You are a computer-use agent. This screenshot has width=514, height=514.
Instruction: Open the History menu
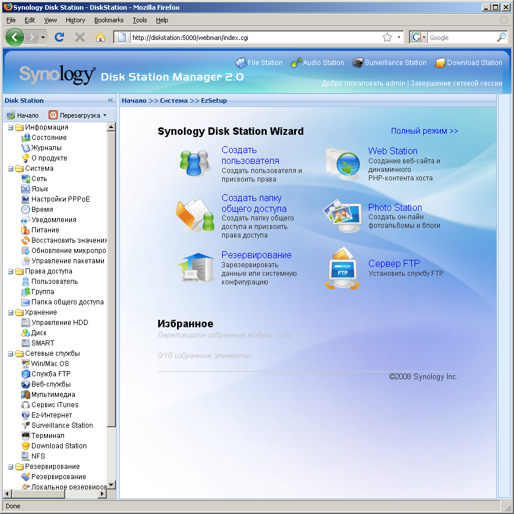(75, 20)
